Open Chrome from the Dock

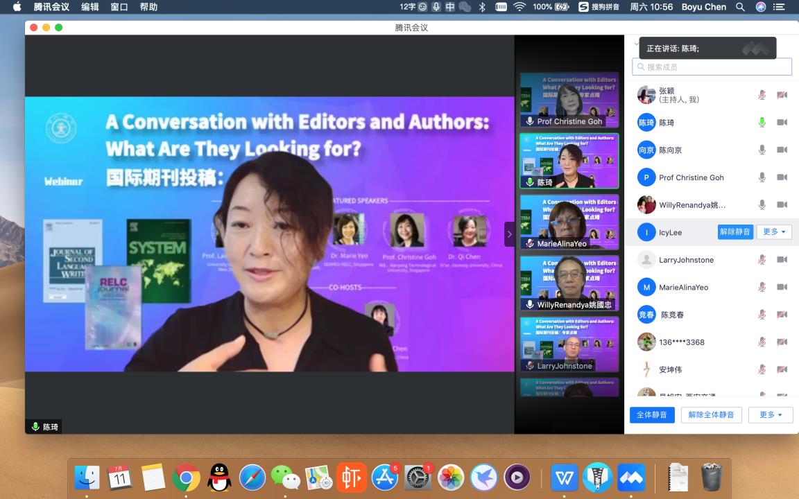pyautogui.click(x=187, y=478)
